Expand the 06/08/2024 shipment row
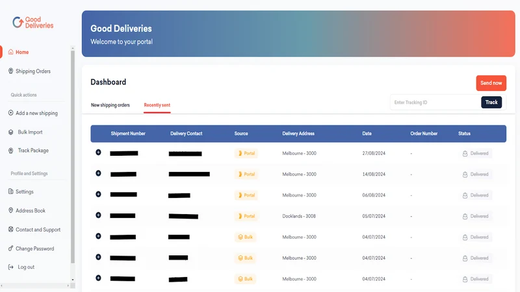The width and height of the screenshot is (520, 292). point(98,194)
